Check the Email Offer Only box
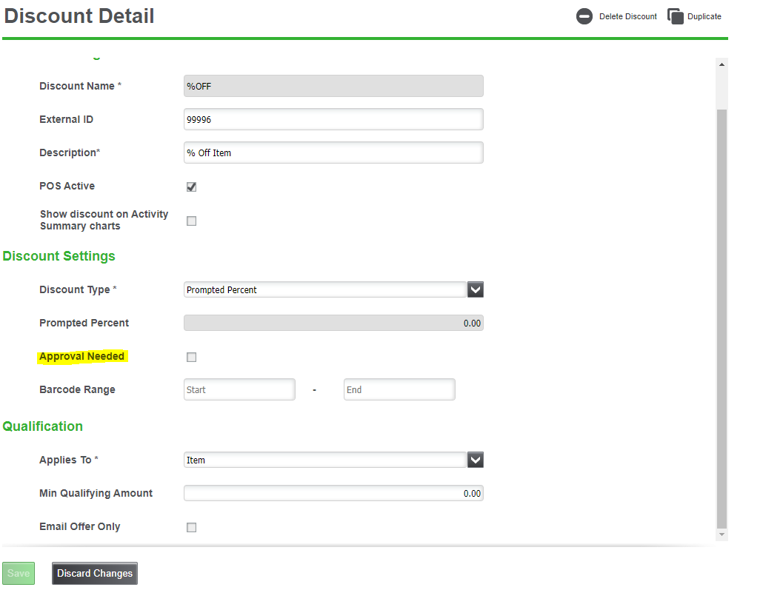Viewport: 763px width, 590px height. [x=192, y=527]
